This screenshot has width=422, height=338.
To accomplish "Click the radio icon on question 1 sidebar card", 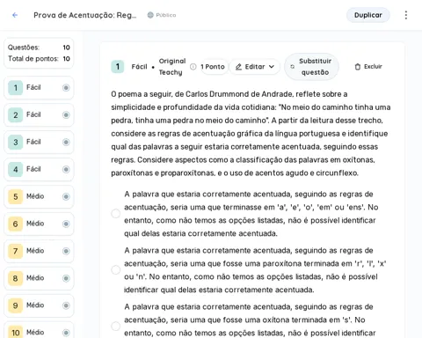I will pos(66,87).
